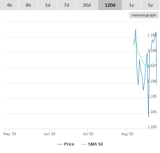Click the Jun '25 axis label
Screen dimensions: 160x153
coord(49,134)
